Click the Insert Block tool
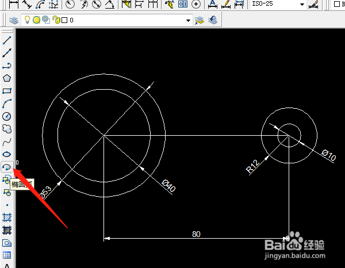Viewport: 345px width, 268px height. [6, 179]
